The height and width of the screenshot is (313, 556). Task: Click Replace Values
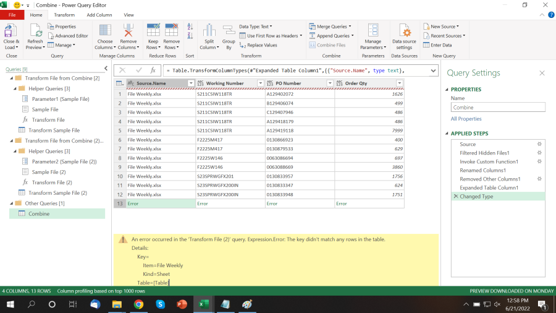coord(258,45)
